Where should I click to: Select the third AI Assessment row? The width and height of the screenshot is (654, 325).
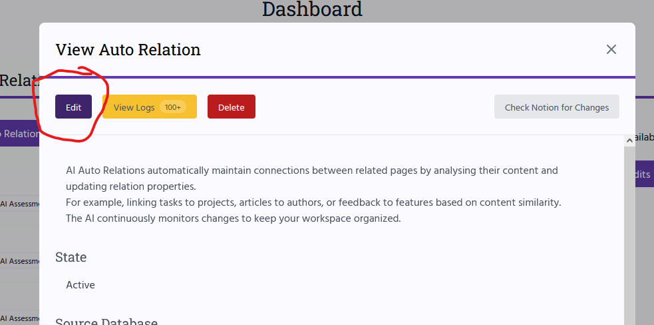(x=19, y=318)
